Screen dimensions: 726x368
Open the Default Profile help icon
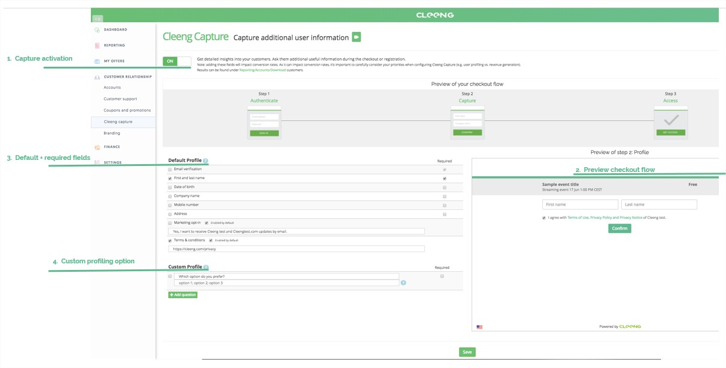206,161
